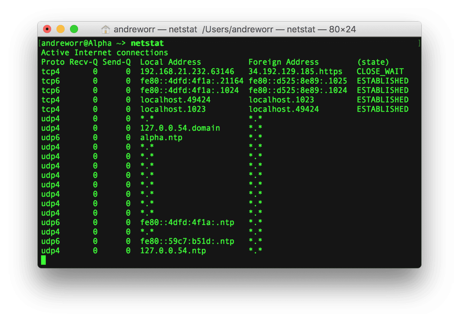This screenshot has width=459, height=322.
Task: Select the Active Internet connections line
Action: pyautogui.click(x=104, y=53)
